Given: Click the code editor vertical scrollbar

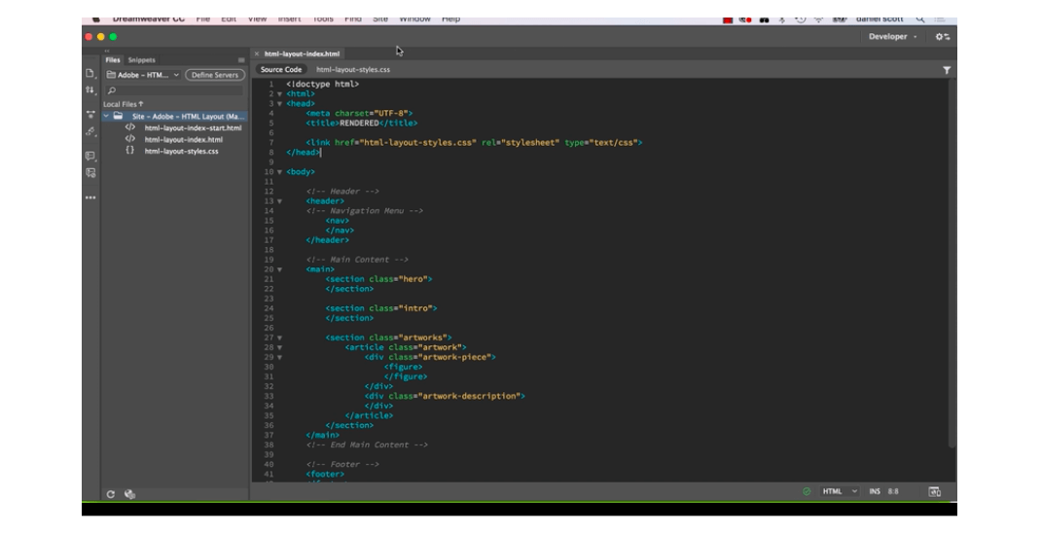Looking at the screenshot, I should tap(952, 263).
